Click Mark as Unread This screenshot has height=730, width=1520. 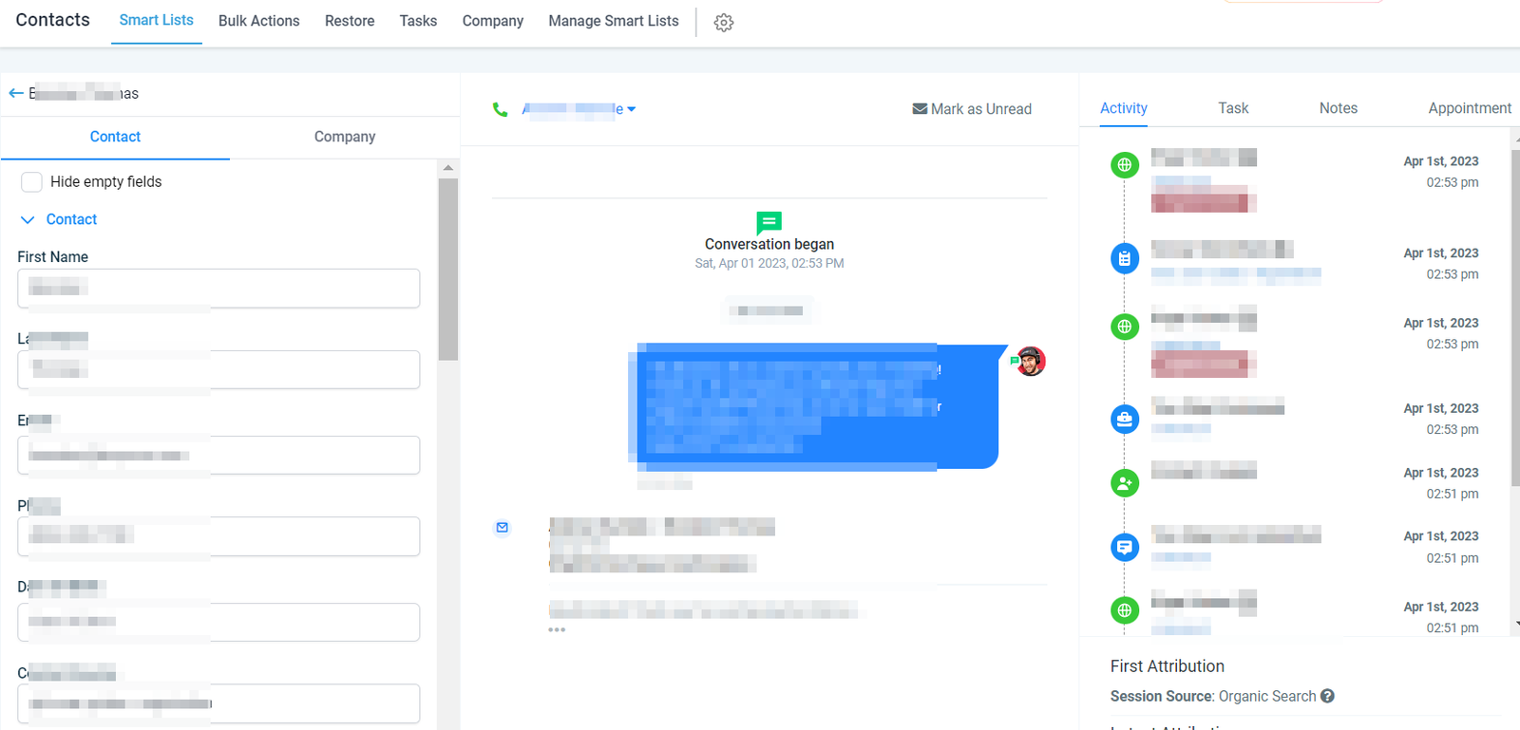972,109
